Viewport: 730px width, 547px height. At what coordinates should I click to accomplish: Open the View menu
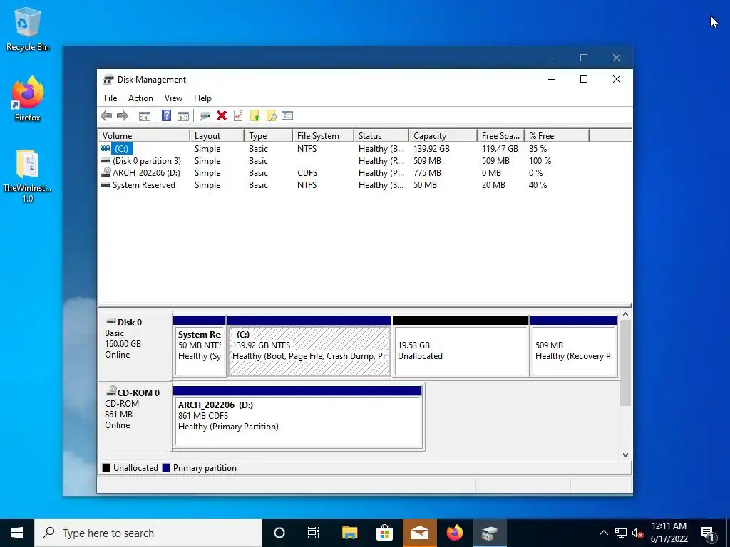click(x=173, y=98)
